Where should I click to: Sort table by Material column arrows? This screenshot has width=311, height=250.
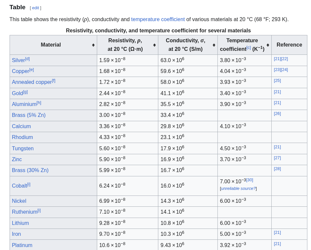93,45
